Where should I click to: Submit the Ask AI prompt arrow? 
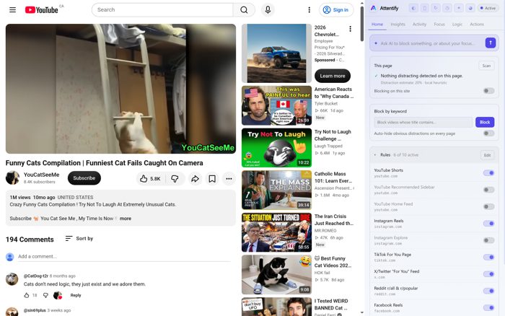tap(491, 43)
